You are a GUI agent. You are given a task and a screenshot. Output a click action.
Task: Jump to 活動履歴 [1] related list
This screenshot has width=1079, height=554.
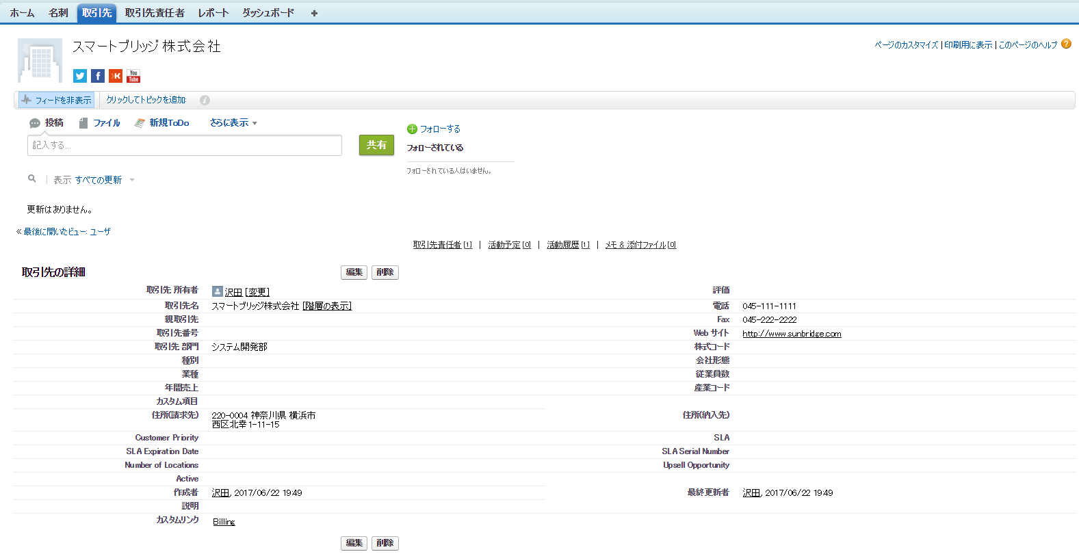coord(569,245)
